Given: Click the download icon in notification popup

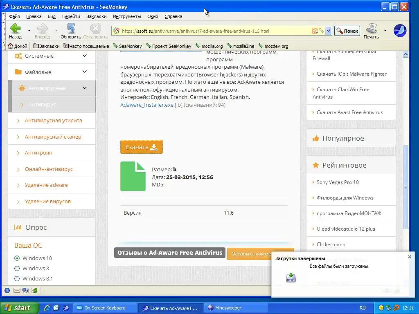Looking at the screenshot, I should 291,278.
